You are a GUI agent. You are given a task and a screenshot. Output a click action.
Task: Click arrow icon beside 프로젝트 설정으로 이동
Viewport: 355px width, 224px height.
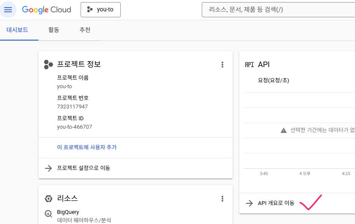(48, 168)
